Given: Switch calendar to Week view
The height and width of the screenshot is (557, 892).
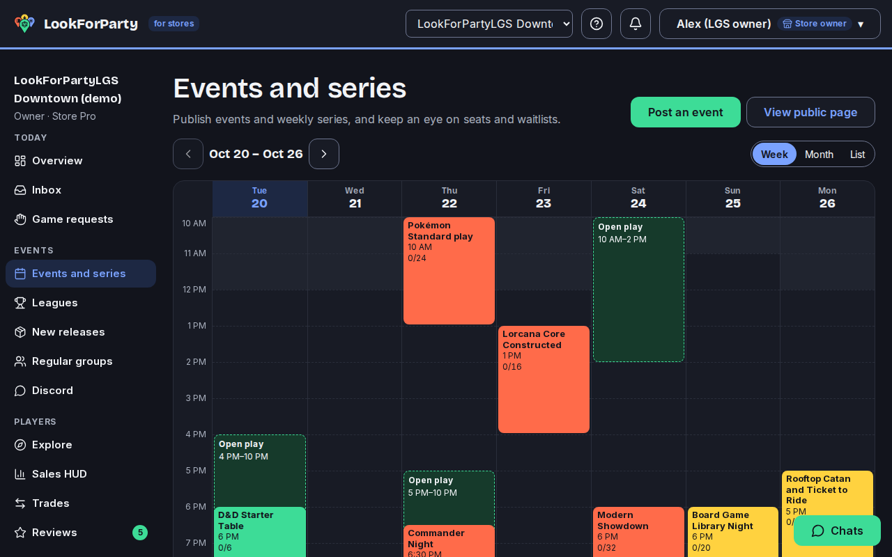Looking at the screenshot, I should pos(774,154).
